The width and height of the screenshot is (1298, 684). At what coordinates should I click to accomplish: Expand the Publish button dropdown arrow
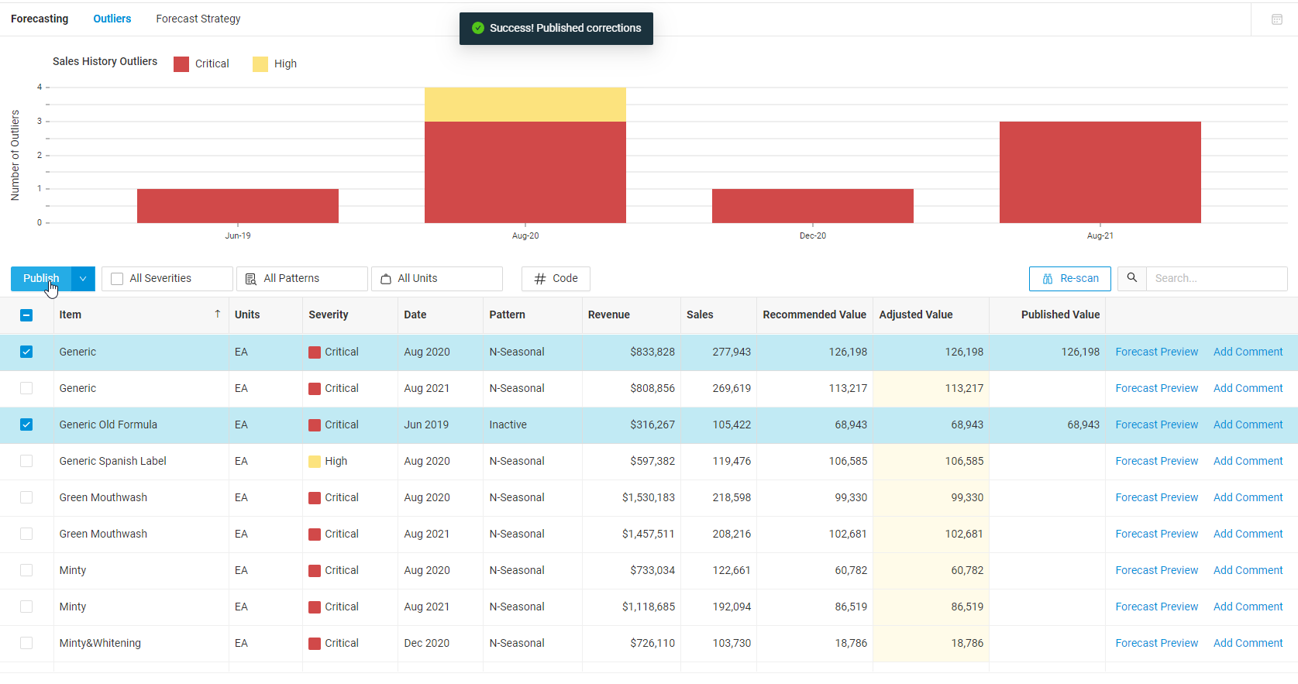point(84,279)
